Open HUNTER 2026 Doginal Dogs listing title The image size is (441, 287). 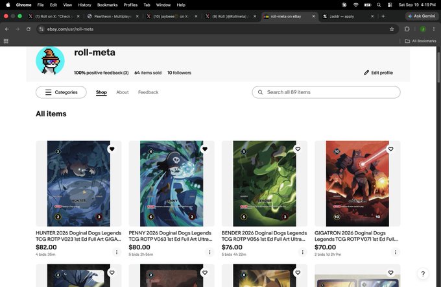[78, 236]
